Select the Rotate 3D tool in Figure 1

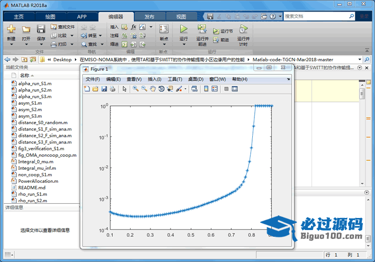162,89
